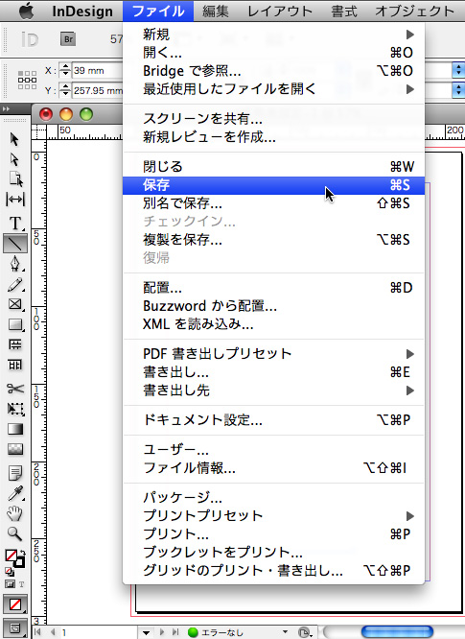Select the Scissors tool
465x639 pixels.
15,389
